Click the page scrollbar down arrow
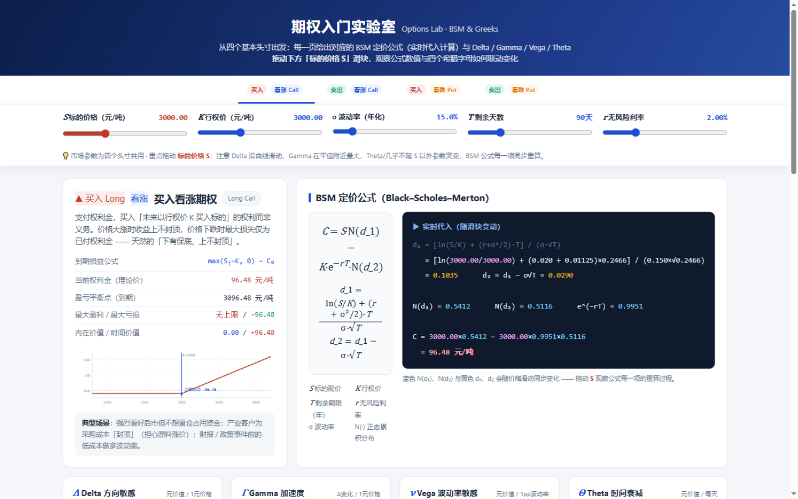Screen dimensions: 798x499 [794, 493]
